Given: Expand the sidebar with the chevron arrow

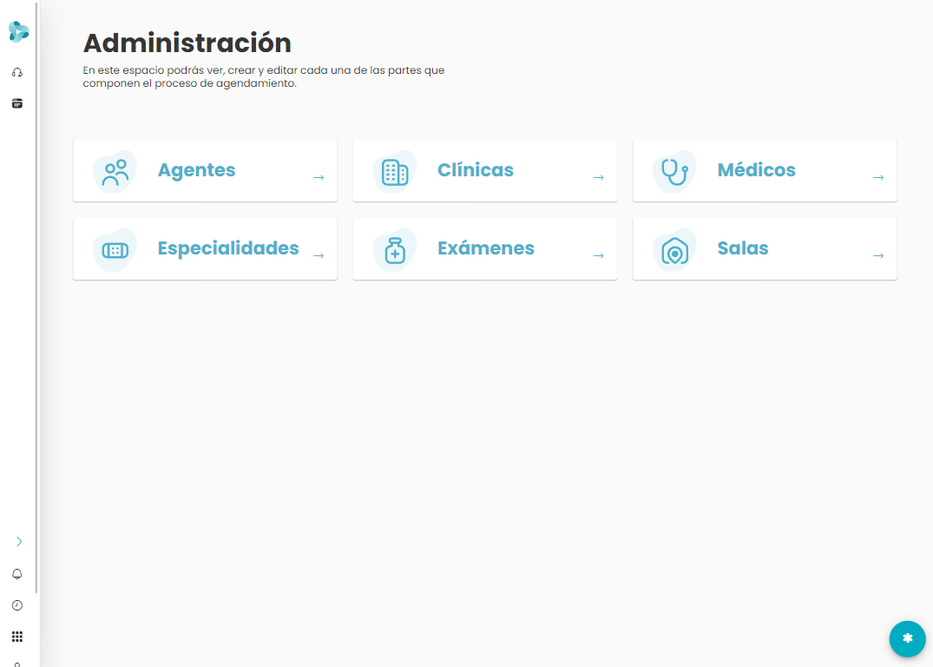Looking at the screenshot, I should 19,541.
